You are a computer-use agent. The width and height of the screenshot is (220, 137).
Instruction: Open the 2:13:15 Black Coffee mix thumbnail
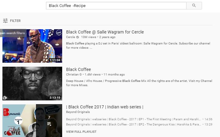(x=32, y=83)
